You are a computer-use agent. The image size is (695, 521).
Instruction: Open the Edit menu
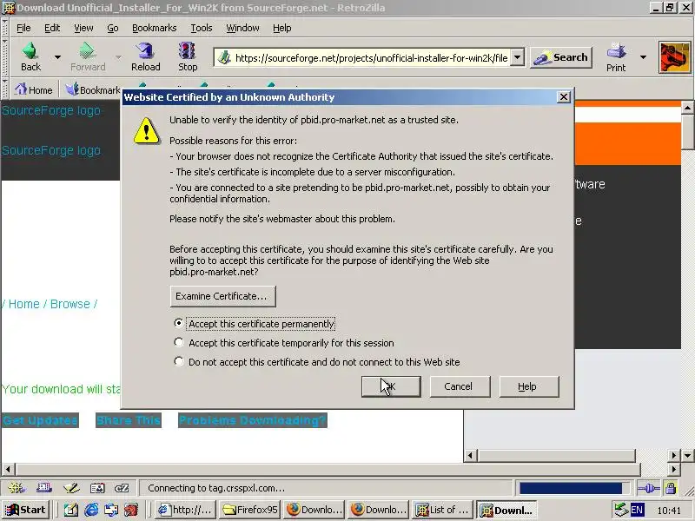coord(52,28)
